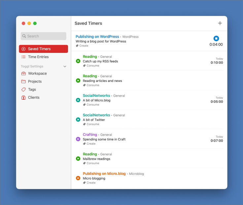This screenshot has height=205, width=243.
Task: Start the Reading articles and news timer
Action: 78,81
